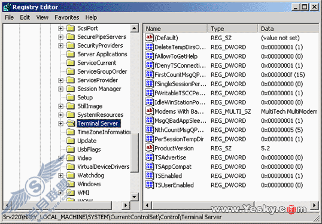Select the SystemResources key label
322x224 pixels.
100,114
